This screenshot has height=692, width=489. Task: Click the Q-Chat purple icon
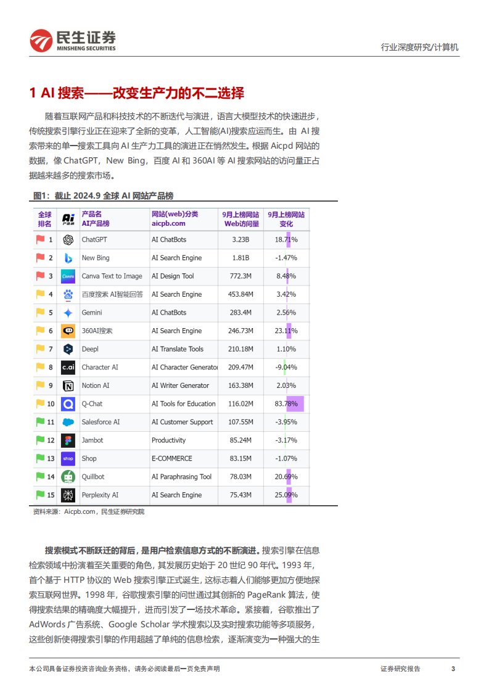pos(68,404)
